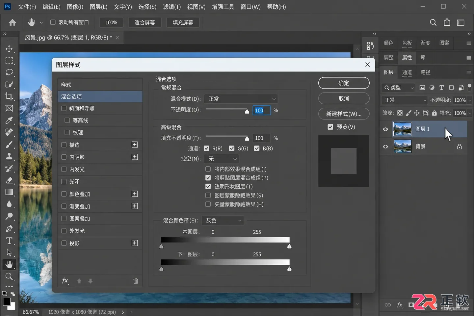Enable the 描边 style checkbox
This screenshot has width=474, height=316.
click(64, 145)
